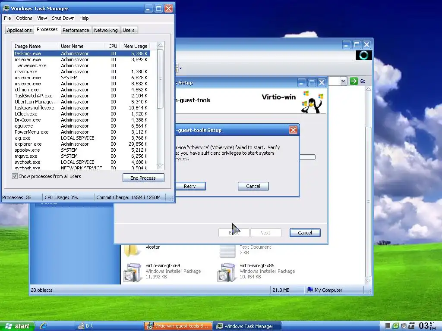
Task: Open the File menu in Task Manager
Action: pyautogui.click(x=7, y=18)
